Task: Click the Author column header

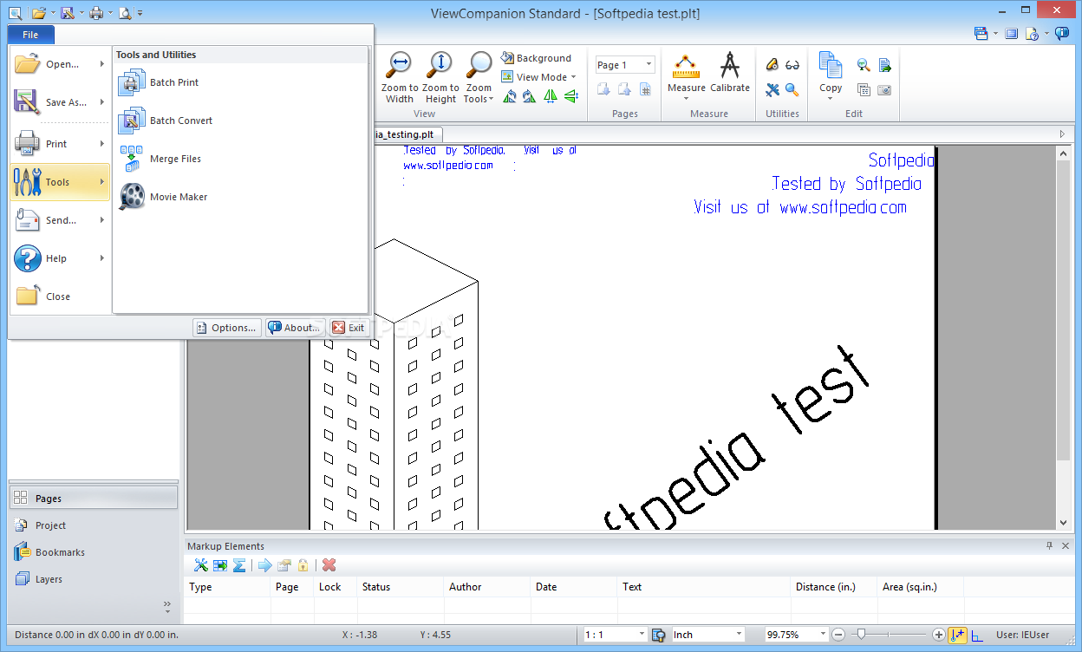Action: pos(486,587)
